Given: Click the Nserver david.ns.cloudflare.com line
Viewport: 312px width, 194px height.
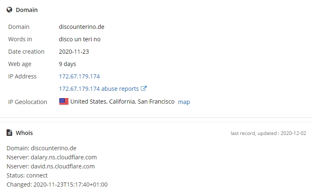Looking at the screenshot, I should (51, 166).
